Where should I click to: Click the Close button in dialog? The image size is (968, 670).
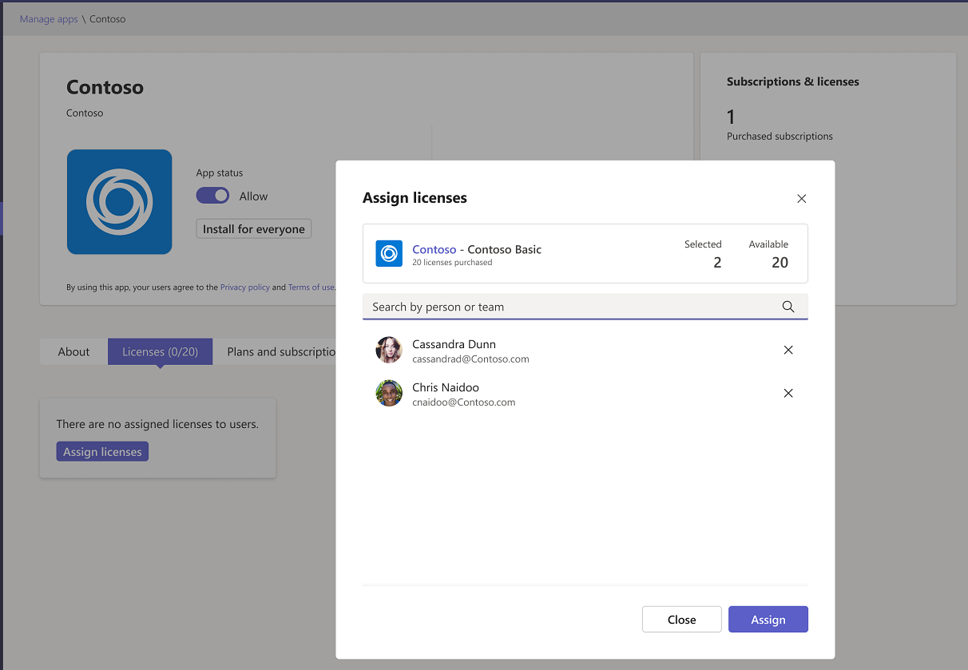pos(682,620)
